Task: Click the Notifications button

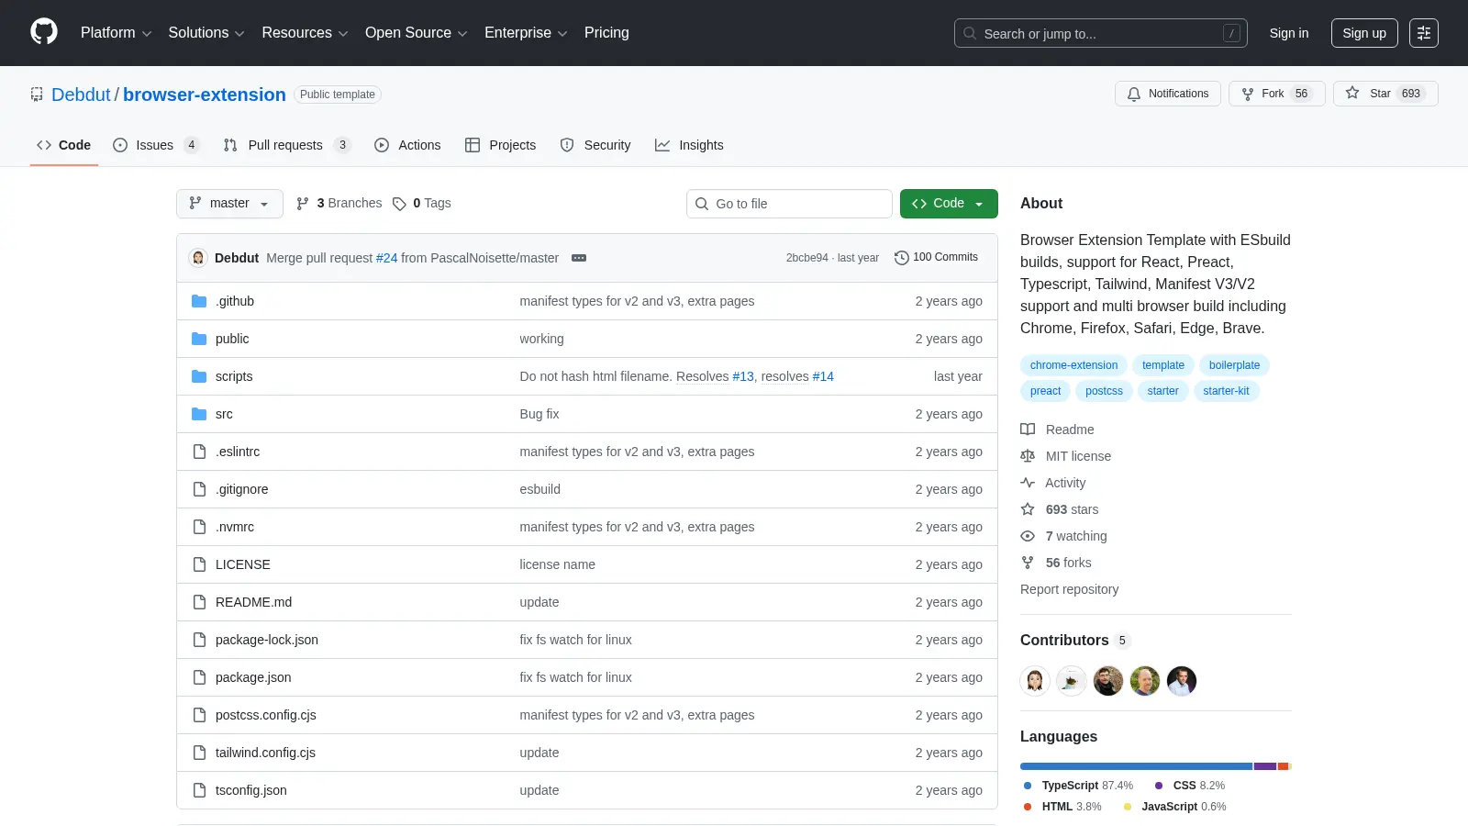Action: [x=1168, y=94]
